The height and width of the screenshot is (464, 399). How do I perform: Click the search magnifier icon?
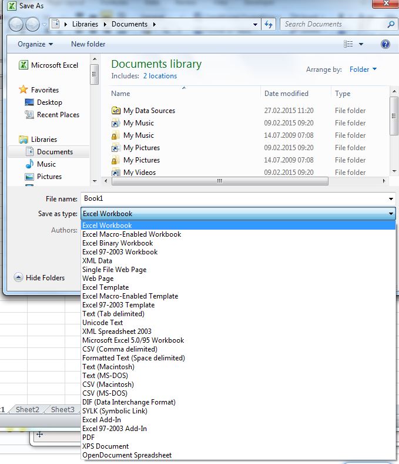pyautogui.click(x=391, y=25)
